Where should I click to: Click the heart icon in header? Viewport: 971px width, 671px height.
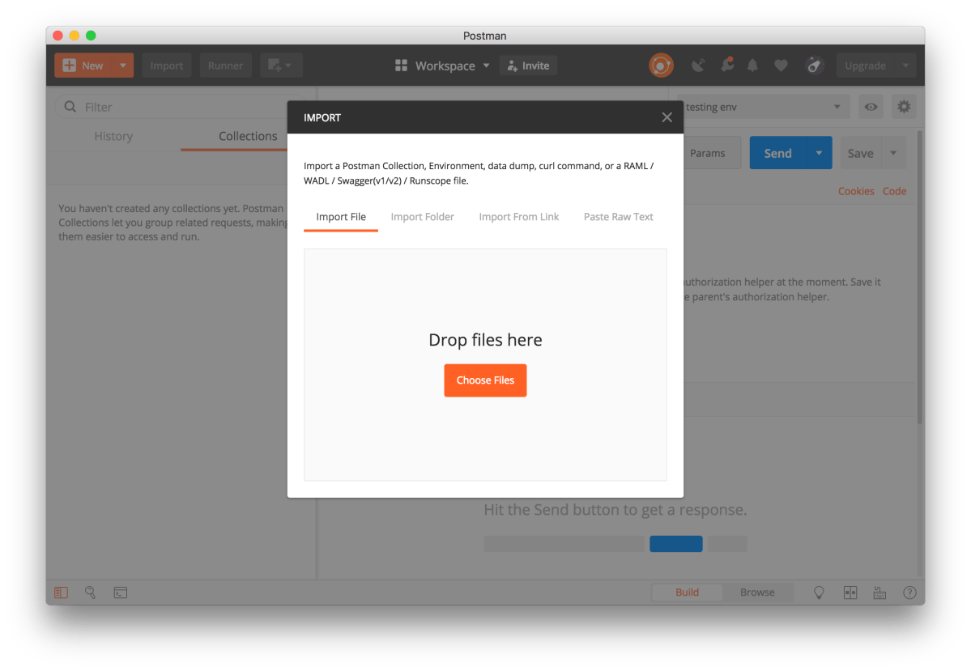coord(781,66)
